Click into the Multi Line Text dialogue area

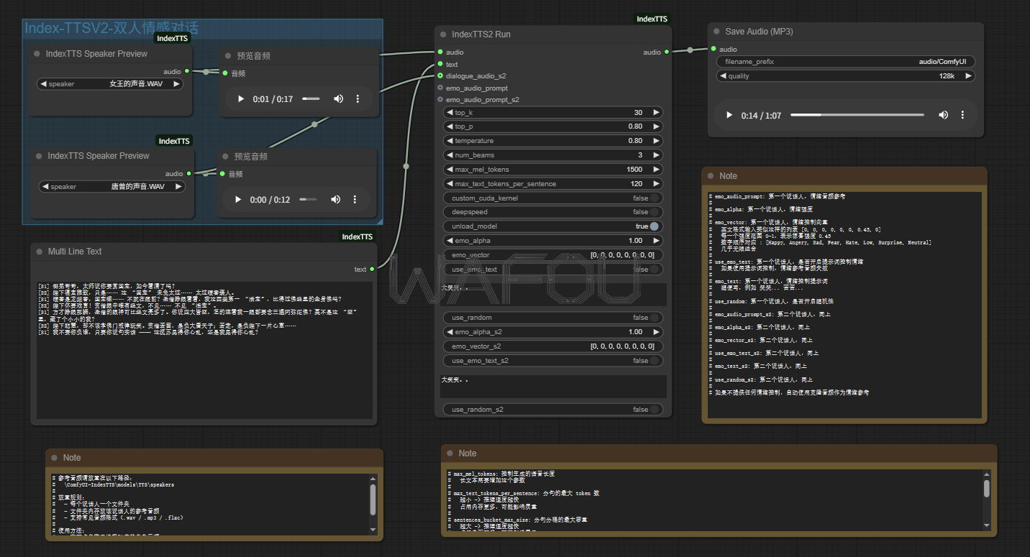click(205, 350)
